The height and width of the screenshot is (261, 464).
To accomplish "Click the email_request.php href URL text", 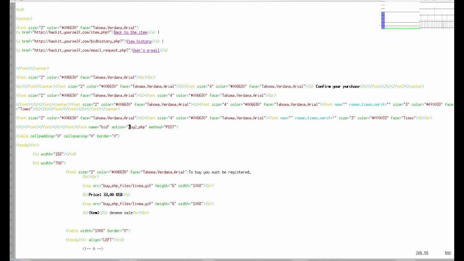I will click(x=82, y=50).
